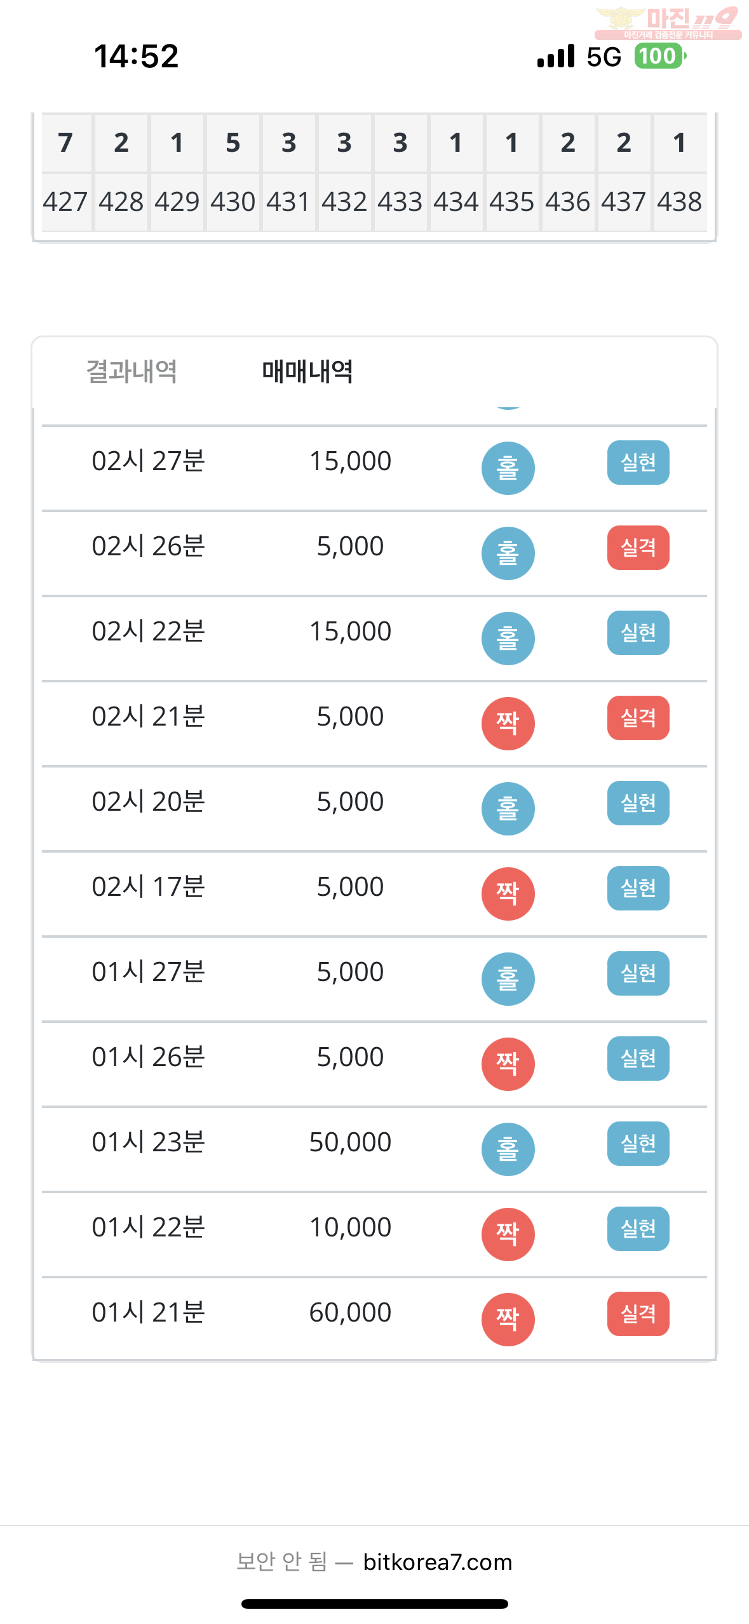Open the bitkorea7.com address bar
This screenshot has width=749, height=1624.
pyautogui.click(x=374, y=1562)
